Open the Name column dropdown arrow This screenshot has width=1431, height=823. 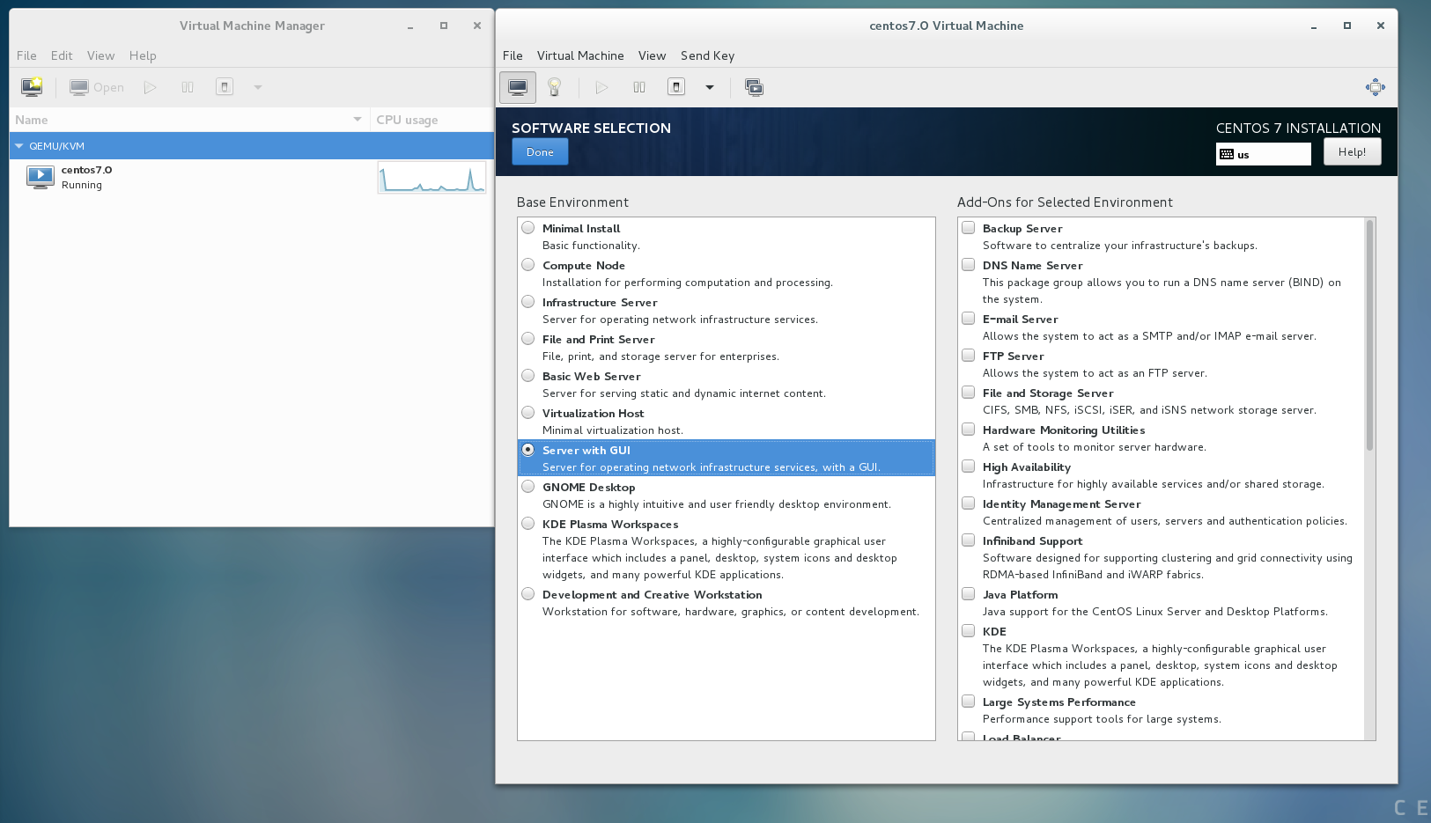coord(358,120)
